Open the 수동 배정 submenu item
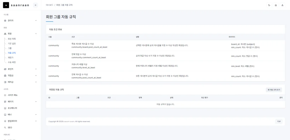The width and height of the screenshot is (290, 140). tap(12, 62)
